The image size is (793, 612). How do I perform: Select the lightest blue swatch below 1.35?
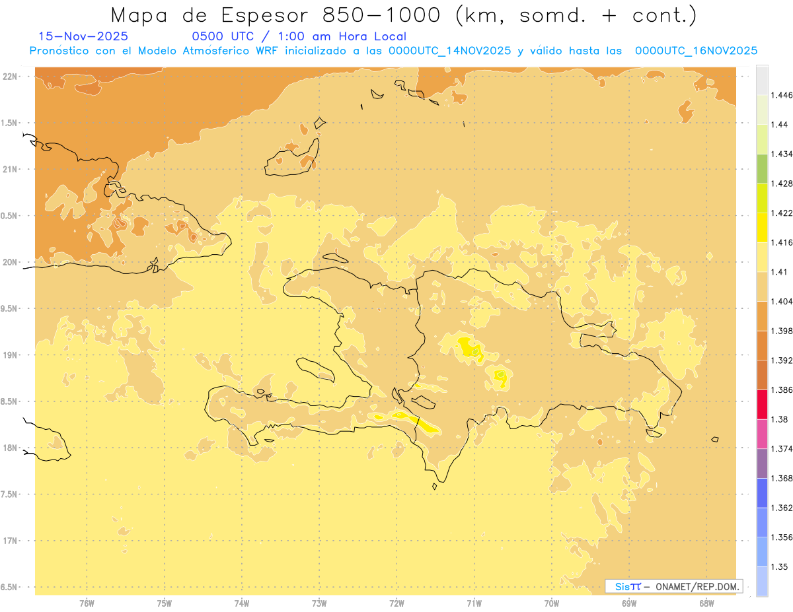[x=762, y=582]
